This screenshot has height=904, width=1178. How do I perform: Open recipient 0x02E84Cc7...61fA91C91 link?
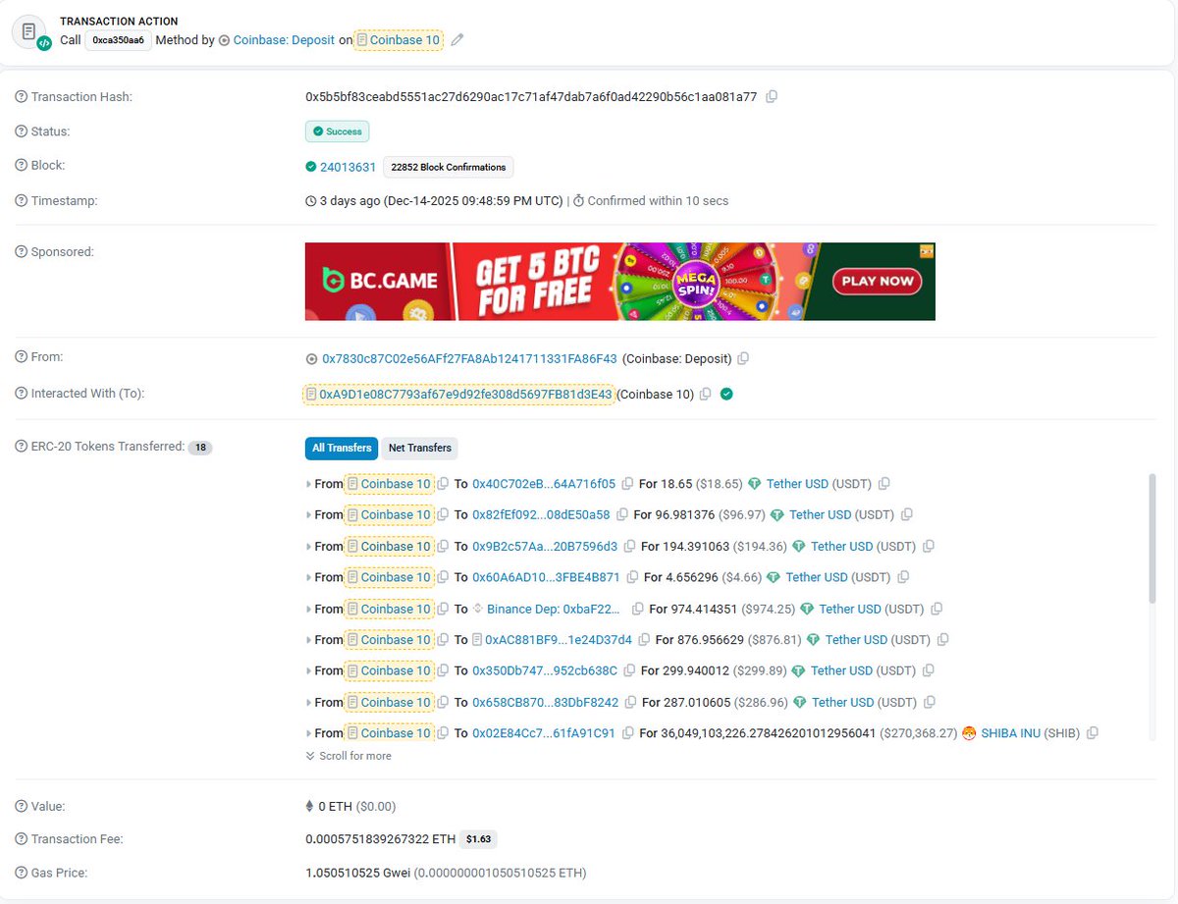(544, 733)
